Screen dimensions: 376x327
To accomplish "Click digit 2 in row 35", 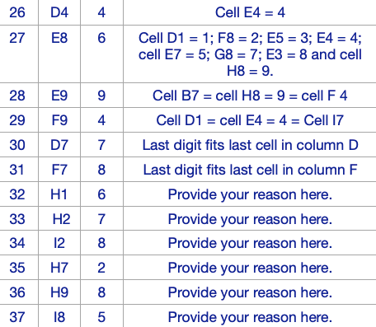I will [x=101, y=268].
